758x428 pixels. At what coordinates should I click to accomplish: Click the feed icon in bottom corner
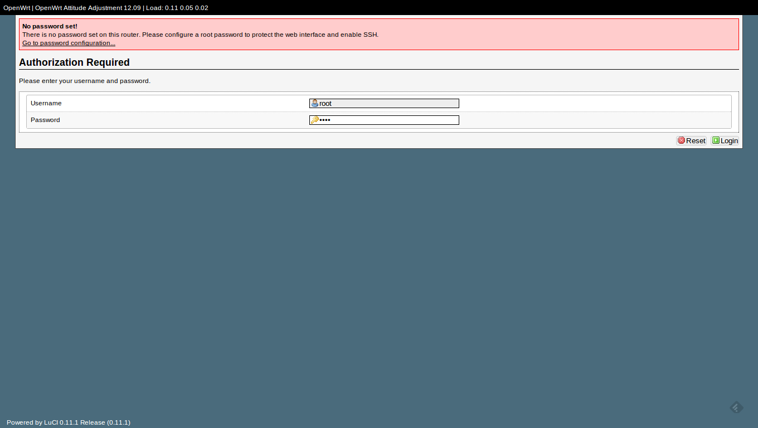coord(736,408)
